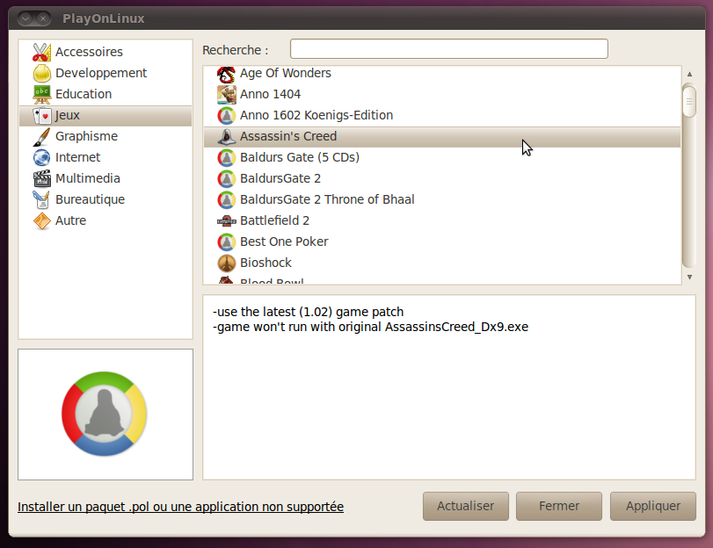Click the Baldurs Gate (5 CDs) icon
Viewport: 713px width, 548px height.
(227, 158)
